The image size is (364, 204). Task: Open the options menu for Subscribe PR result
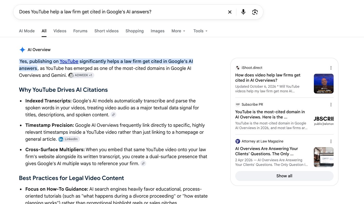(331, 105)
